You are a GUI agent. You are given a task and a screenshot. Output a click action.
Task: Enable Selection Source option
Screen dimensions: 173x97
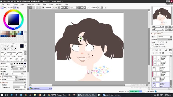point(152,47)
